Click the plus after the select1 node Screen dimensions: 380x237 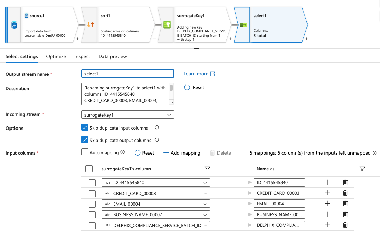306,39
